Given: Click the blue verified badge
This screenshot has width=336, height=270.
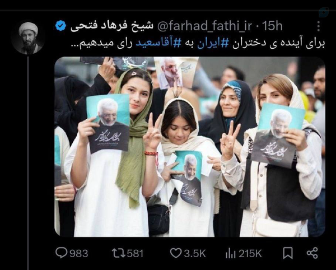Looking at the screenshot, I should 60,26.
